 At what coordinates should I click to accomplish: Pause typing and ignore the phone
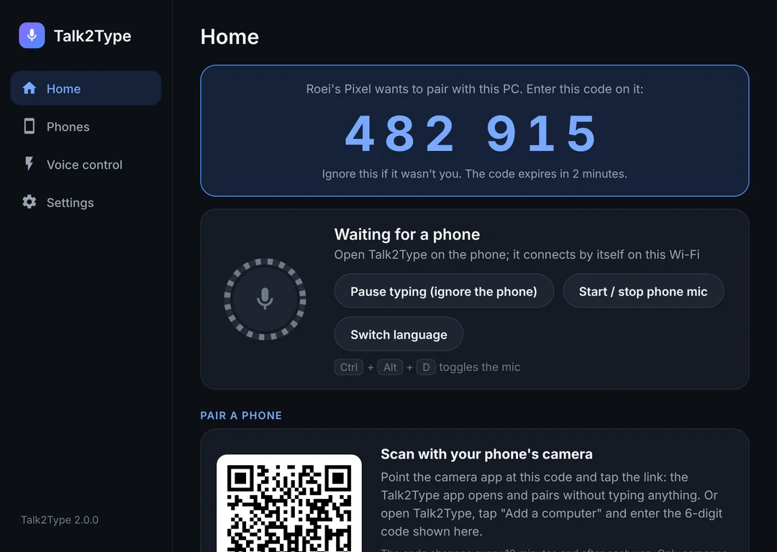[443, 291]
